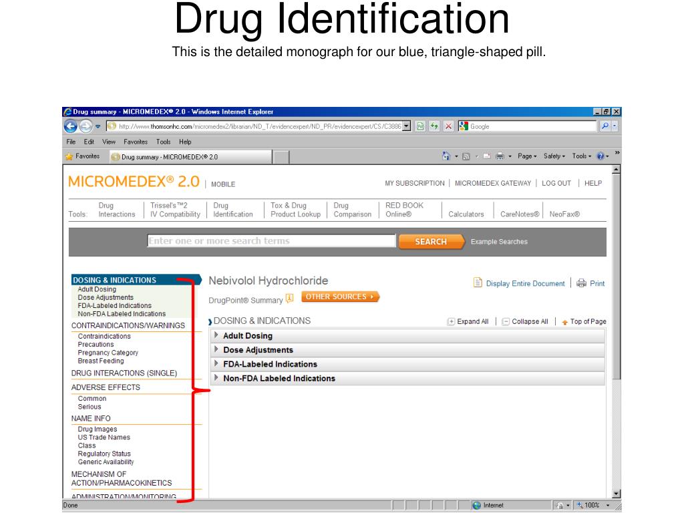This screenshot has height=513, width=684.
Task: Click the MY SUBSCRIPTION link
Action: click(x=414, y=183)
